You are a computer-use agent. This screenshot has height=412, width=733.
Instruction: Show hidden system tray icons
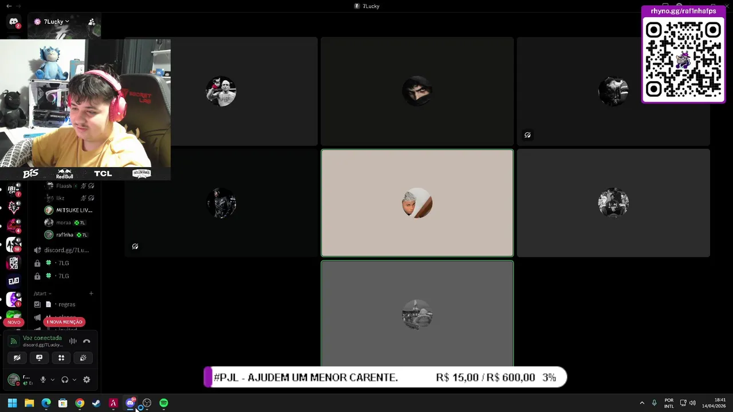tap(642, 403)
